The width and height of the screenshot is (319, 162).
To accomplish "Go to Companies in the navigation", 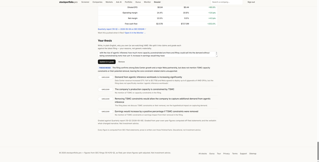I will pyautogui.click(x=97, y=2).
